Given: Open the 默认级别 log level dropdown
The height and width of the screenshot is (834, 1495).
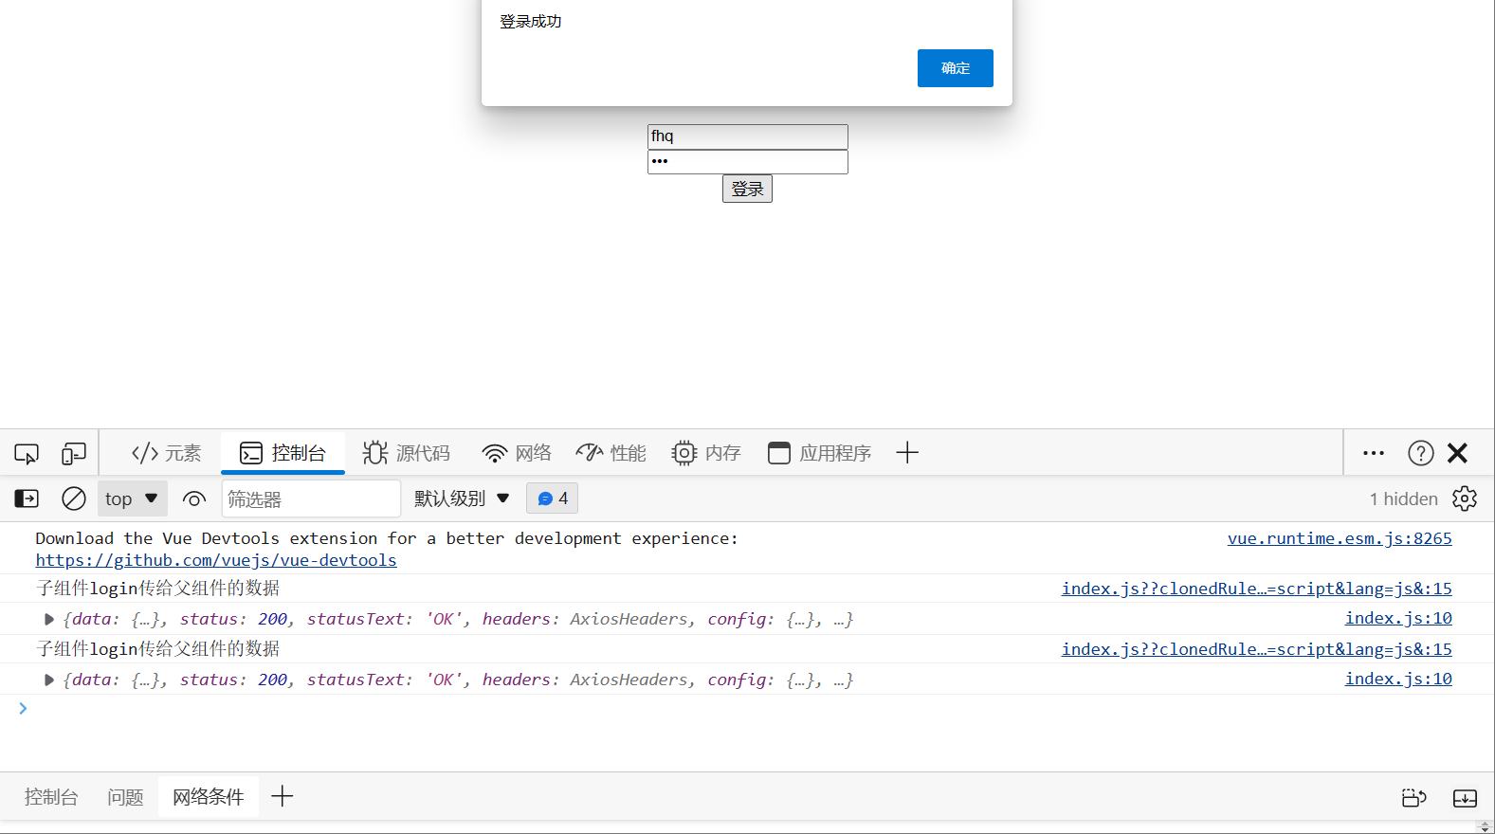Looking at the screenshot, I should 462,499.
